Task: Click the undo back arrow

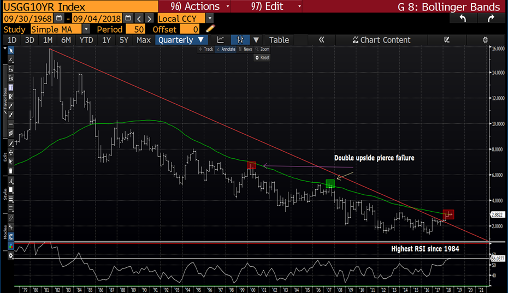Action: [463, 19]
